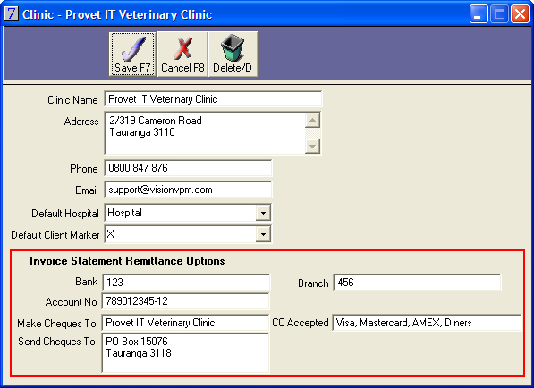Image resolution: width=534 pixels, height=388 pixels.
Task: Click into the Clinic Name field
Action: 213,99
